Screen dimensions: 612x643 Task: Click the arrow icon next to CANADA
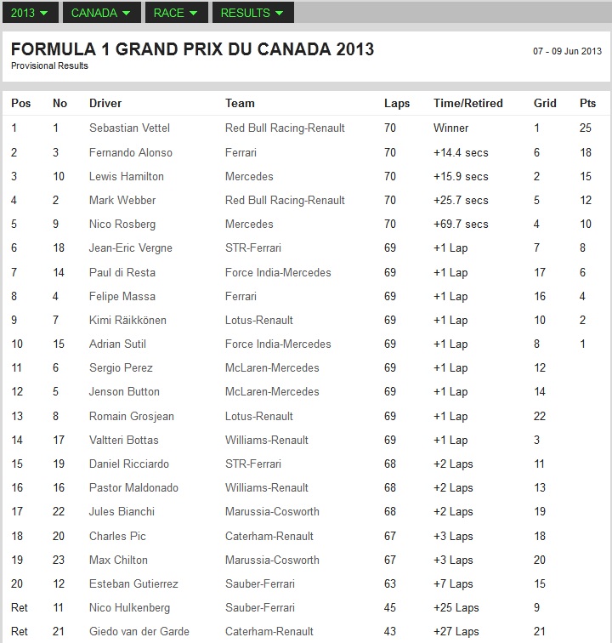click(127, 13)
